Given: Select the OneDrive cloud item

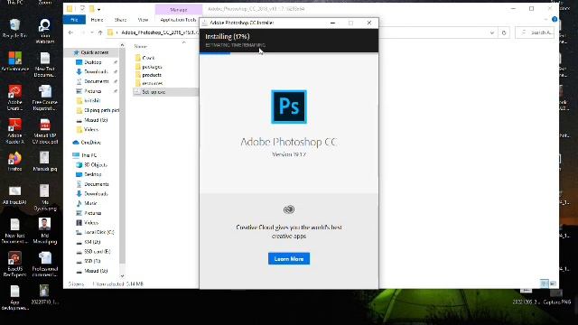Looking at the screenshot, I should [x=87, y=143].
